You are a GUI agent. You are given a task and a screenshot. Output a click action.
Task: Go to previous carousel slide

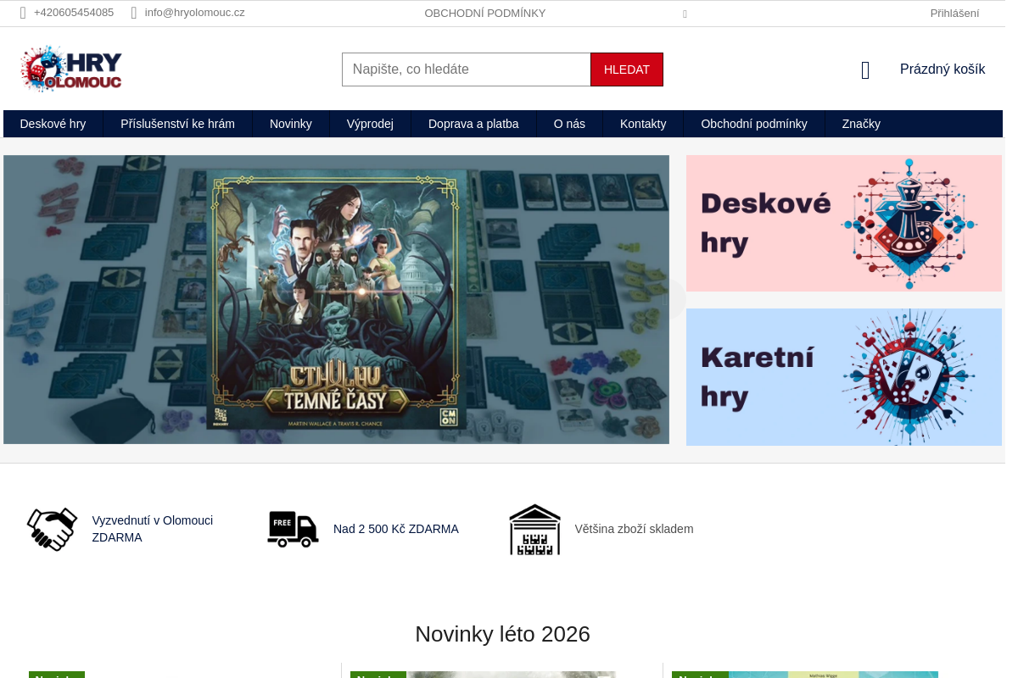click(8, 299)
